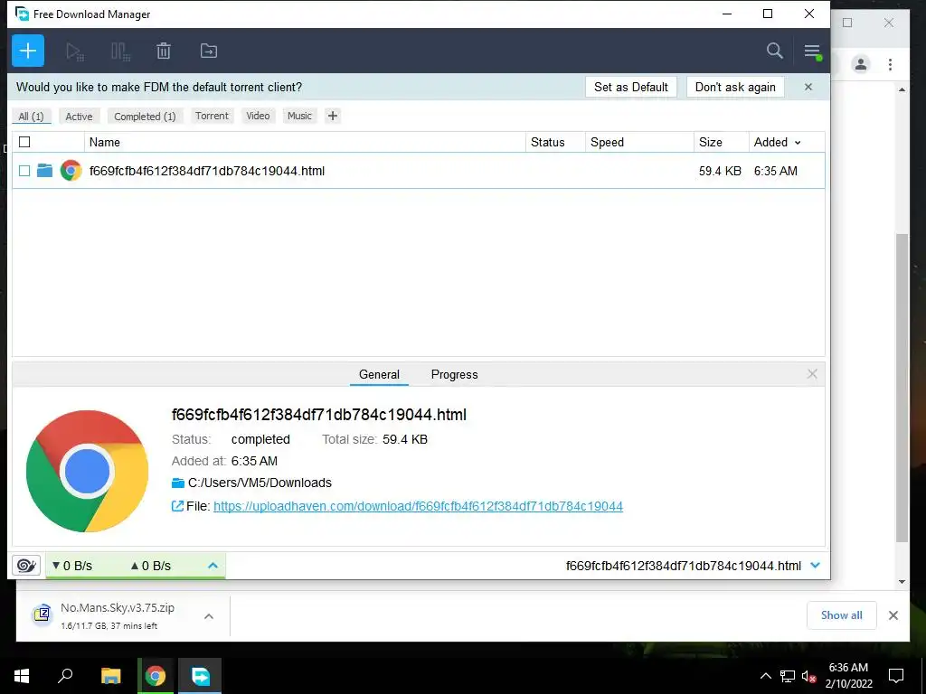Select the Torrent filter tab
Screen dimensions: 926x694
click(x=212, y=116)
